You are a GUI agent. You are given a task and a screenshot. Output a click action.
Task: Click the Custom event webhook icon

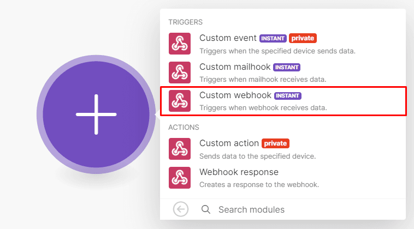180,44
